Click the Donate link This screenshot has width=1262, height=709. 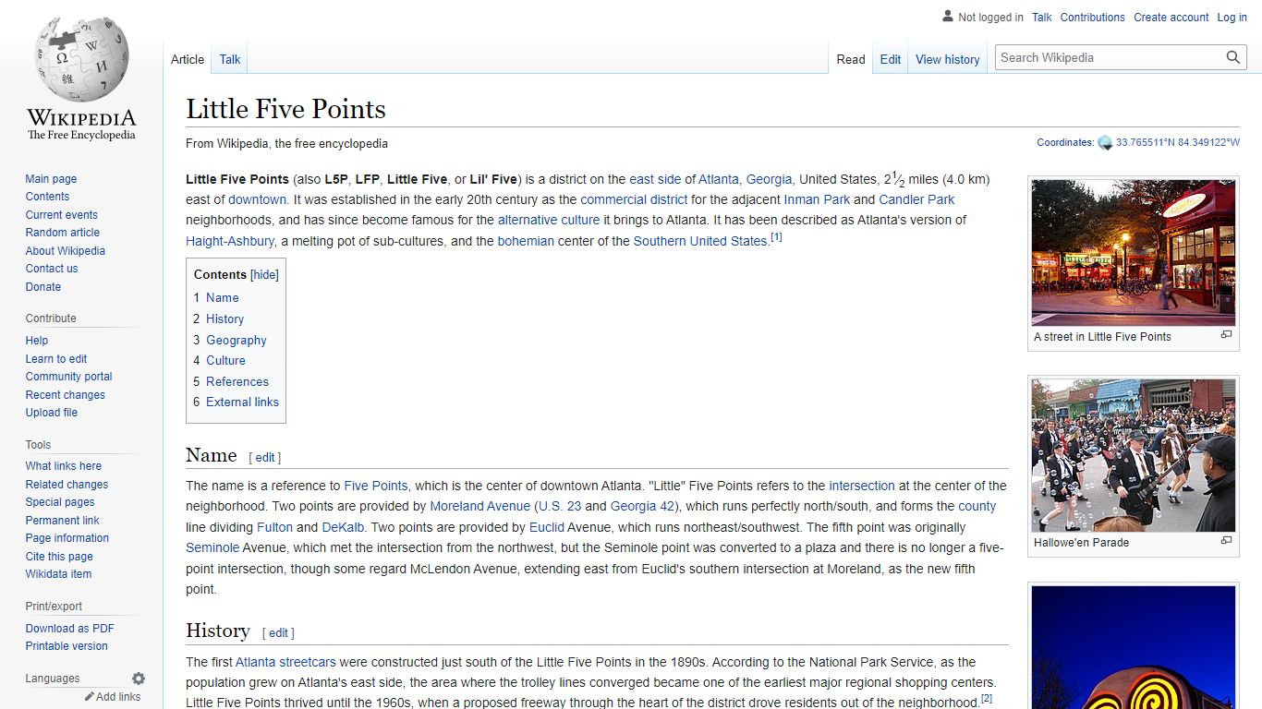pyautogui.click(x=43, y=286)
